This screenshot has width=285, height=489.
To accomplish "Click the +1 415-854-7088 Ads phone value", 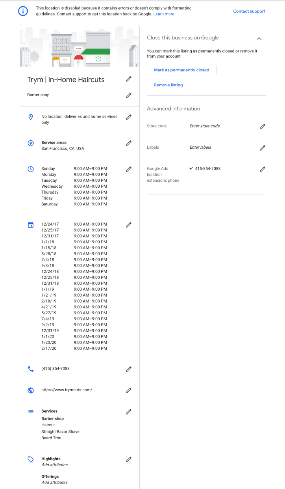I will (205, 169).
